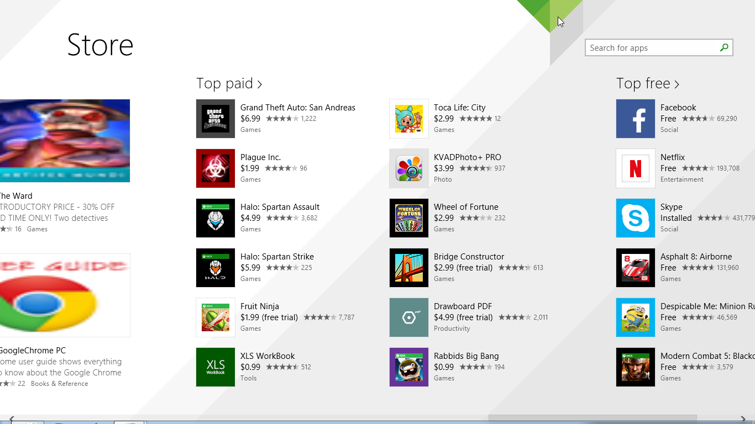Click the Skype app title
The width and height of the screenshot is (755, 424).
[672, 207]
